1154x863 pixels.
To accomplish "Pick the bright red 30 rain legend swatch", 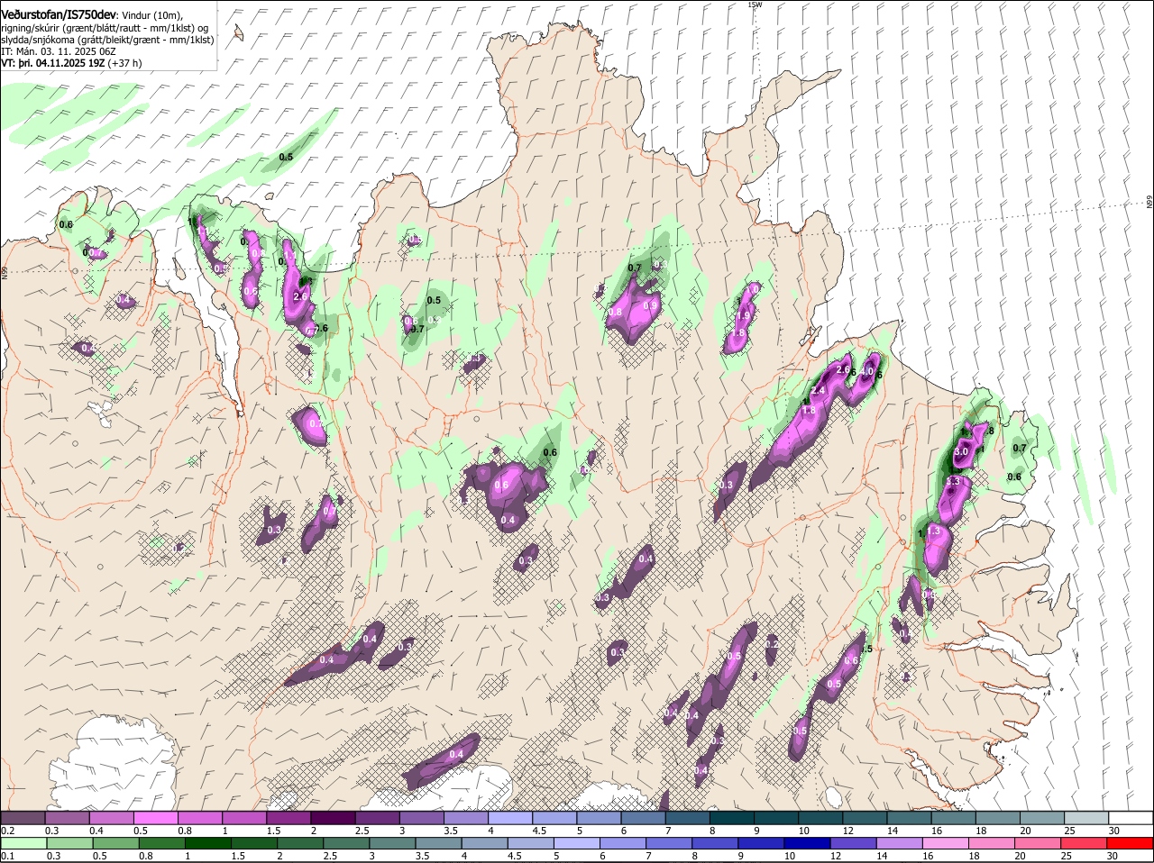I will point(1131,843).
